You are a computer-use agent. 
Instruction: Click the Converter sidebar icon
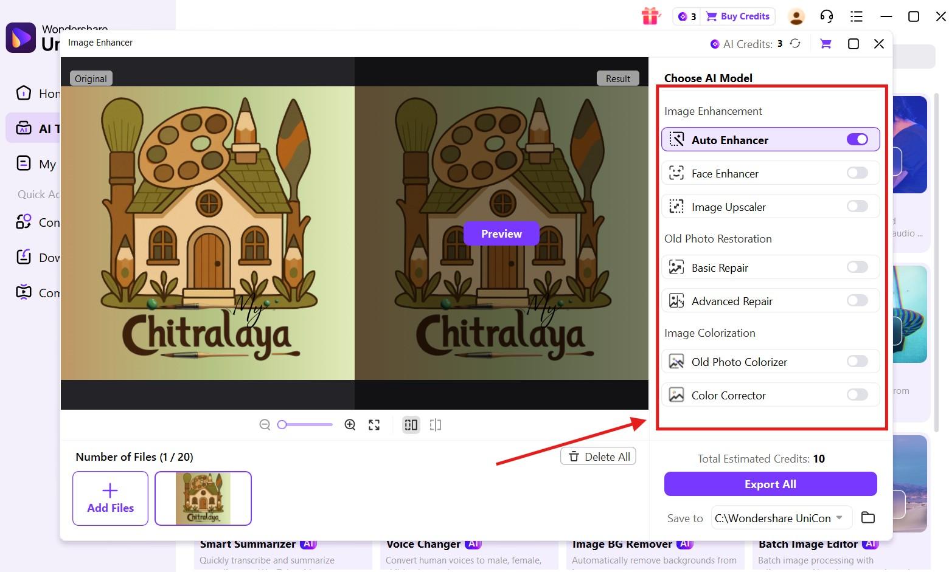(x=24, y=222)
